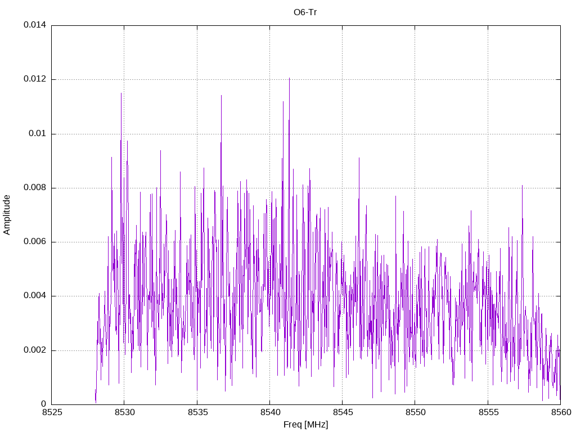Screen dimensions: 576x432
Task: Click the Amplitude y-axis label
Action: coord(7,215)
